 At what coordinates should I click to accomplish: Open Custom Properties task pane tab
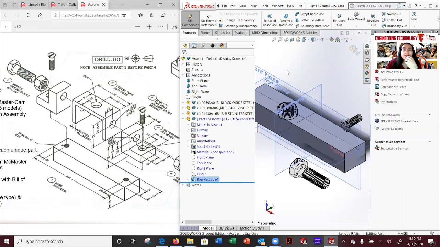367,80
